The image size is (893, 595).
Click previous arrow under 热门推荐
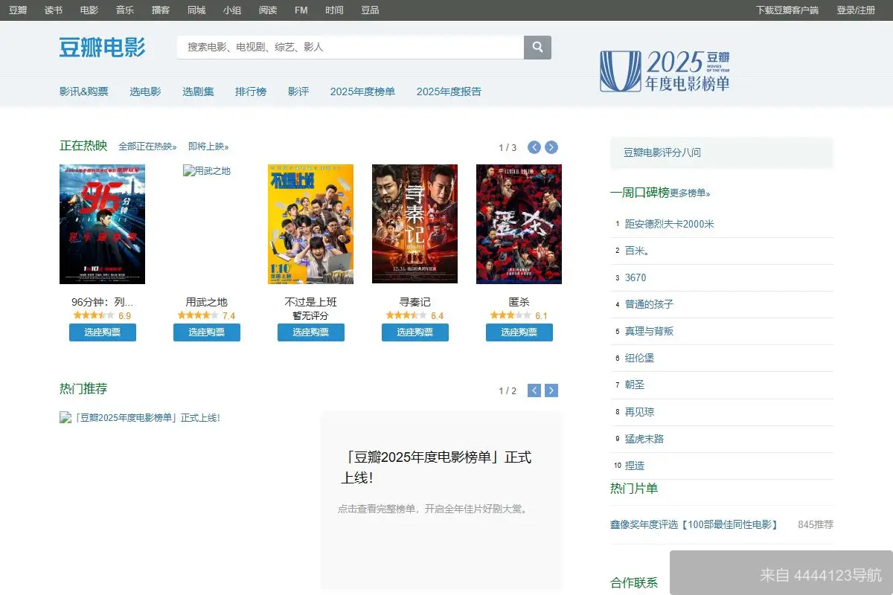coord(534,390)
